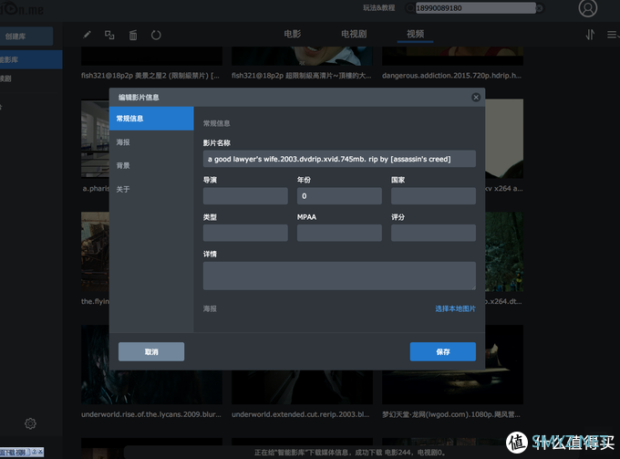Click 选择本地图片 link

point(455,308)
